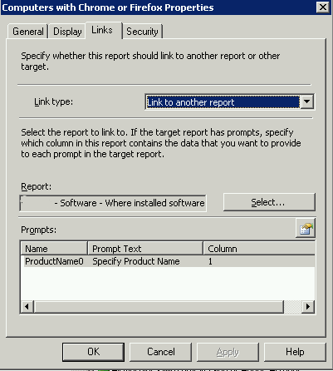Open Help for this dialog

click(x=295, y=352)
